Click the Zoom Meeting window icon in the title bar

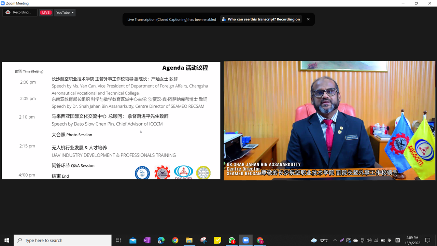3,3
